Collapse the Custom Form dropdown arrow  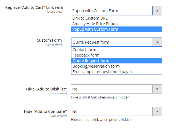click(x=157, y=42)
